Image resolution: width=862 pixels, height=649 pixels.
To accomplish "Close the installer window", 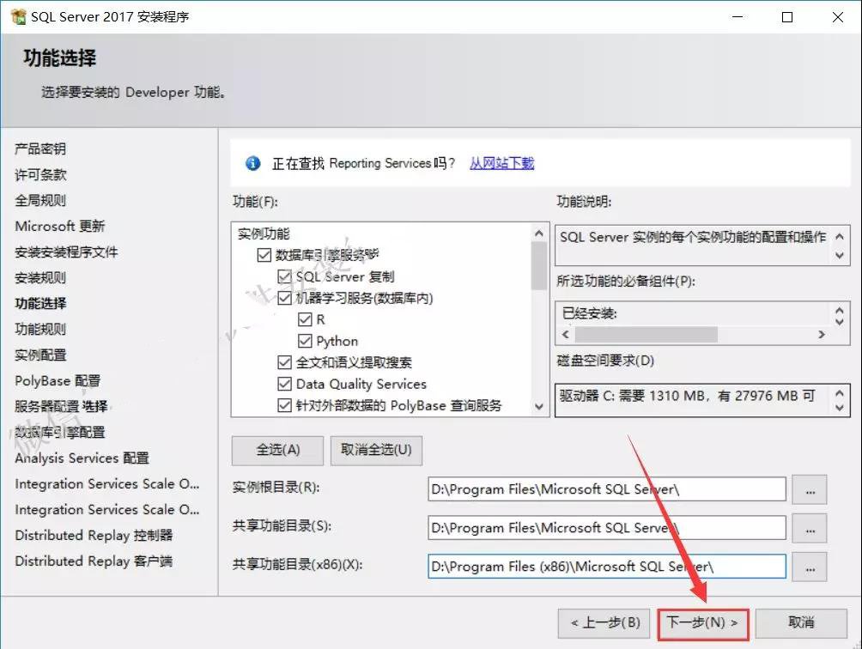I will click(x=838, y=17).
